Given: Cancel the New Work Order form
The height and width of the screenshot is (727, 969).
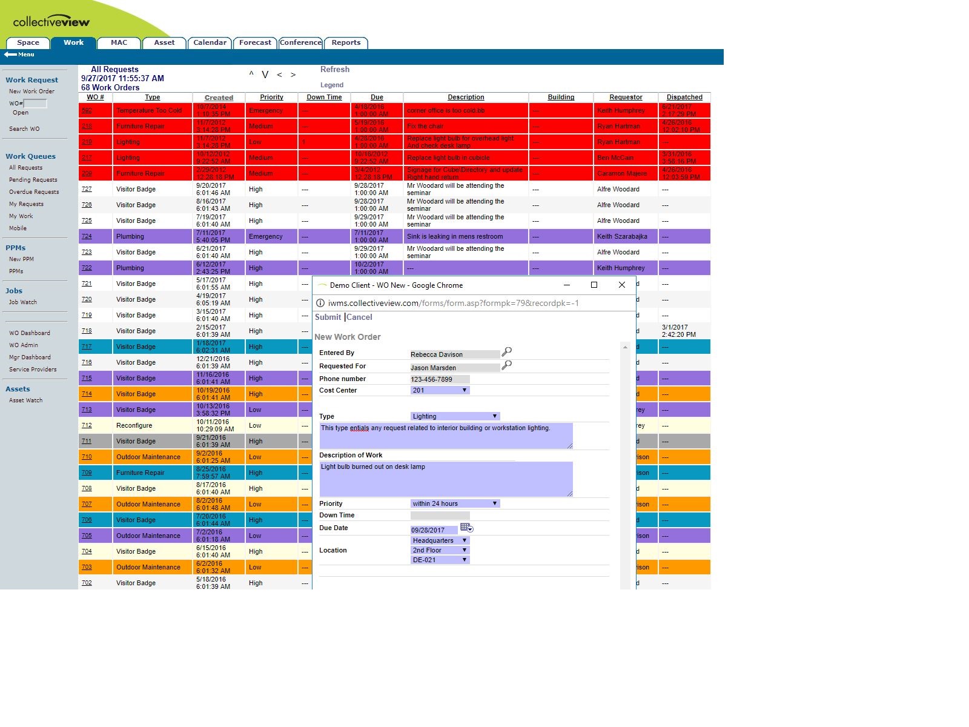Looking at the screenshot, I should (359, 317).
